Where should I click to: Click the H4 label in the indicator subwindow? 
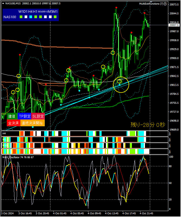click(4, 134)
